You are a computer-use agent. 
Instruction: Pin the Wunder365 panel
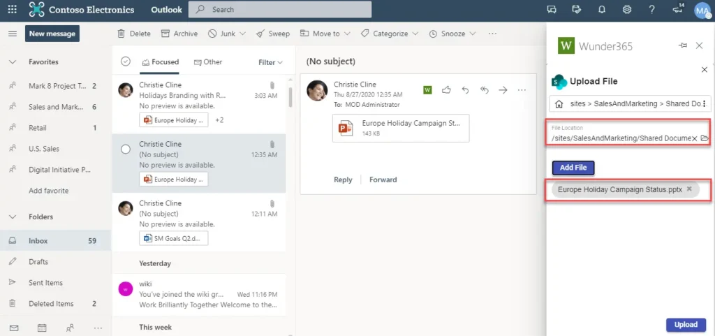click(x=683, y=45)
